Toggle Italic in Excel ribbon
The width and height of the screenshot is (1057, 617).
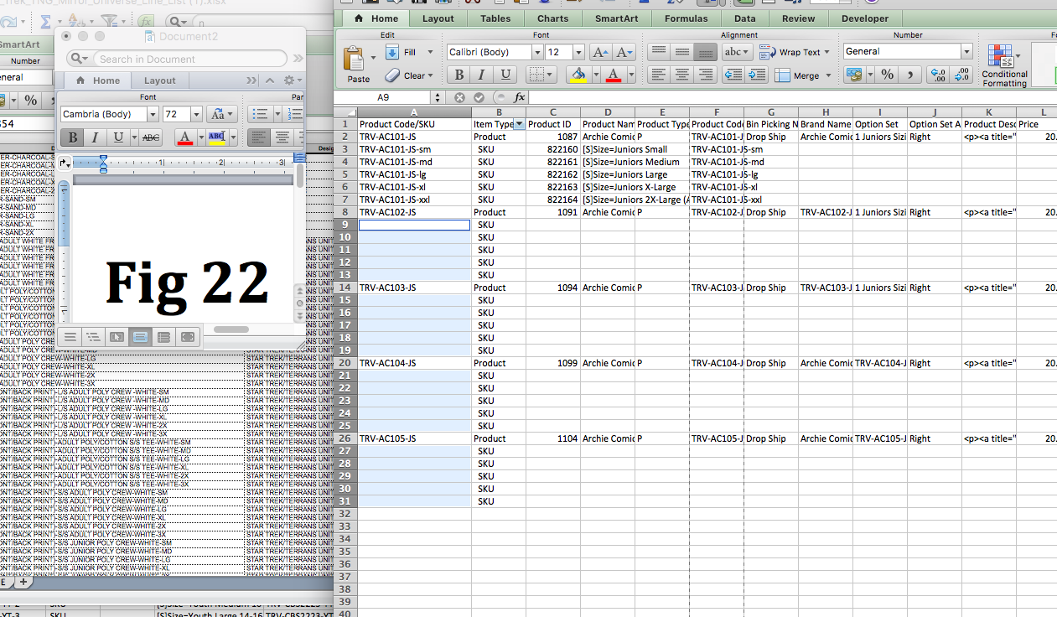pyautogui.click(x=480, y=75)
